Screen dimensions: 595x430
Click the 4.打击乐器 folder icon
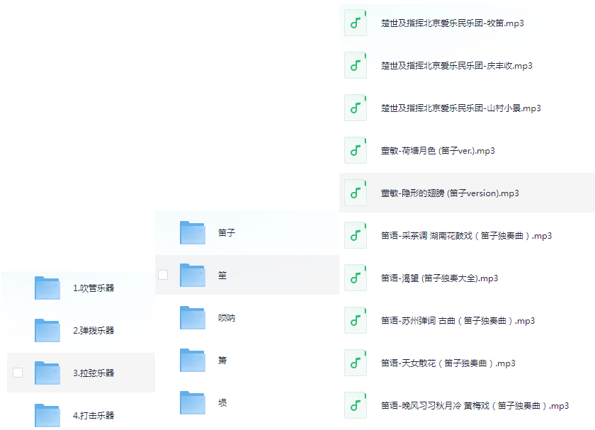[x=47, y=415]
